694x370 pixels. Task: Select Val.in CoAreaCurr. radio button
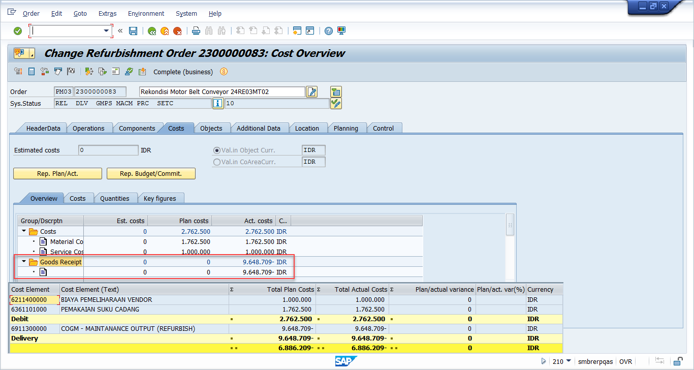pos(217,162)
